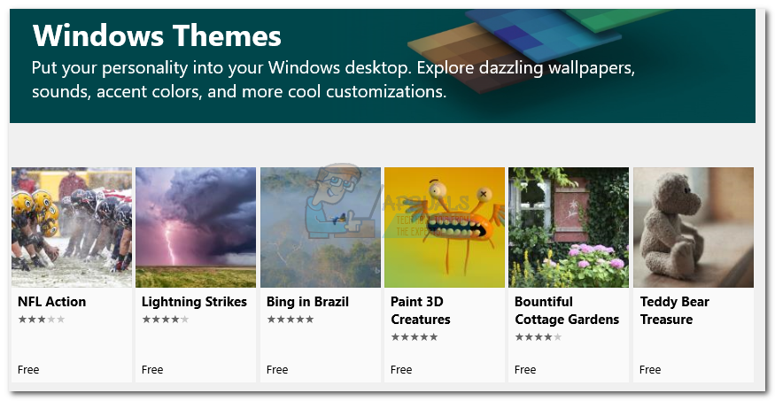Screen dimensions: 775x401
Task: Click the Free price under NFL Action
Action: 28,369
